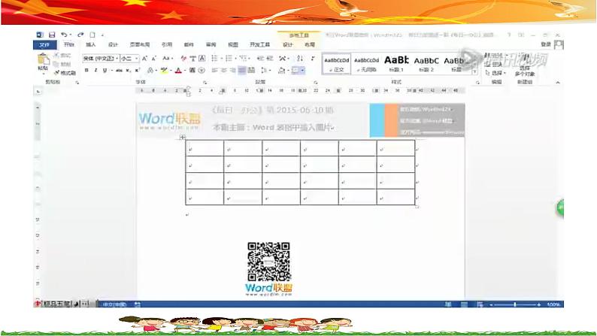Apply the 无间隔 No Spacing style

pos(367,64)
